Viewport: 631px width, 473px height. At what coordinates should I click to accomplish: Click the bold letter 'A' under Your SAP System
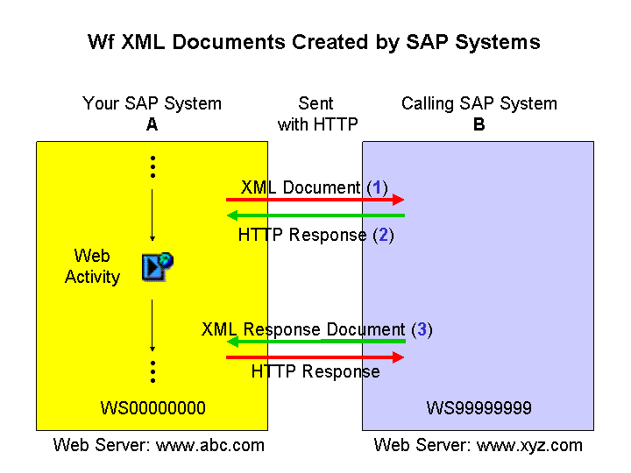tap(152, 124)
